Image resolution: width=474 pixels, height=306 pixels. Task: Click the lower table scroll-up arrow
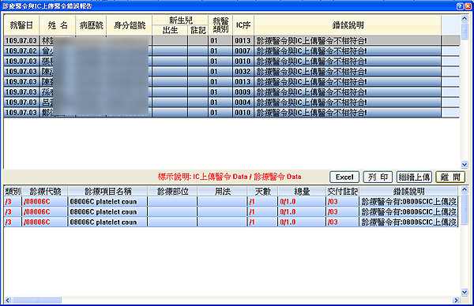tap(465, 189)
